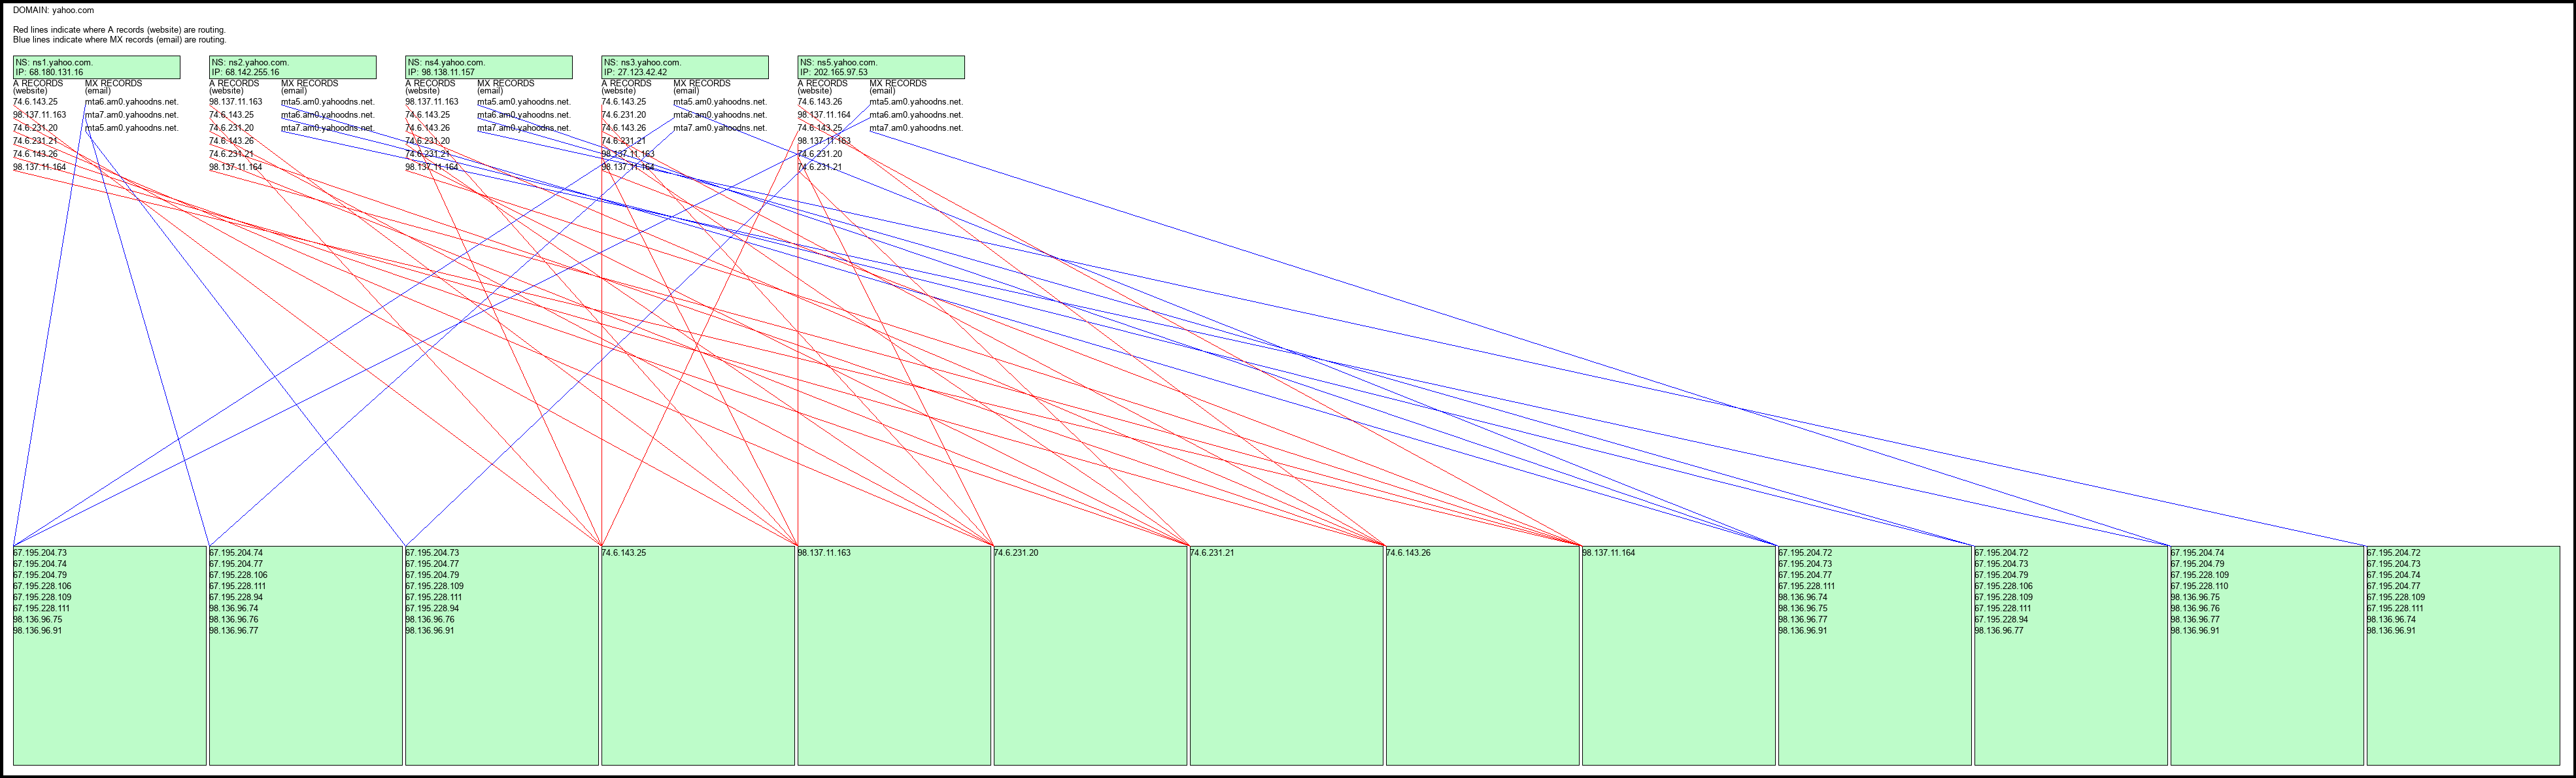
Task: Click the 74.6.143.25 destination box
Action: click(x=697, y=655)
